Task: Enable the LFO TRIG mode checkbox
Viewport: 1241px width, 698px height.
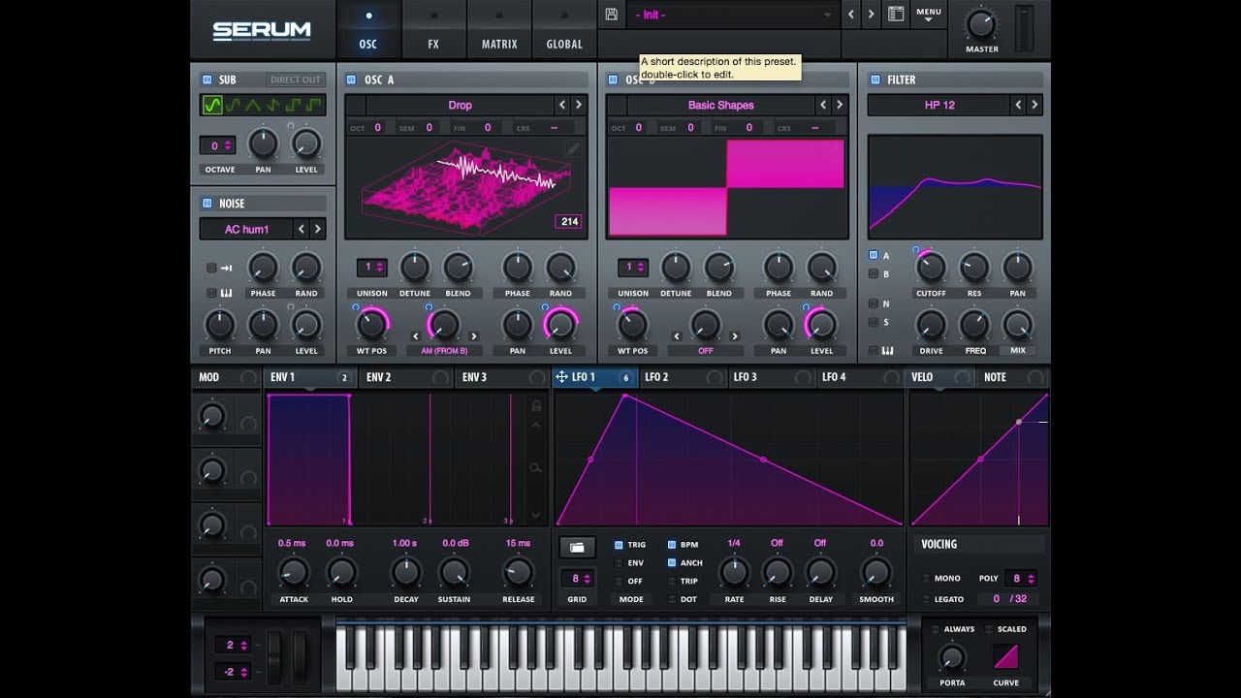Action: pyautogui.click(x=620, y=545)
